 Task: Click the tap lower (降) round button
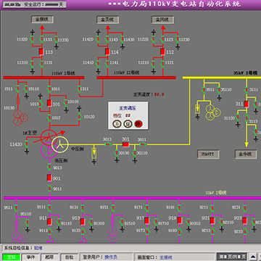tap(128, 124)
